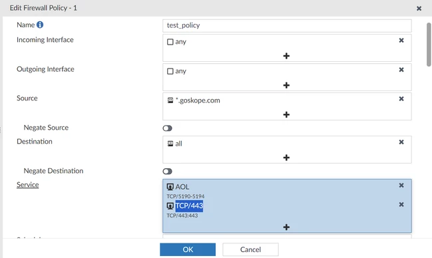Click the *.goskope.com source text
The image size is (432, 258).
(x=198, y=100)
